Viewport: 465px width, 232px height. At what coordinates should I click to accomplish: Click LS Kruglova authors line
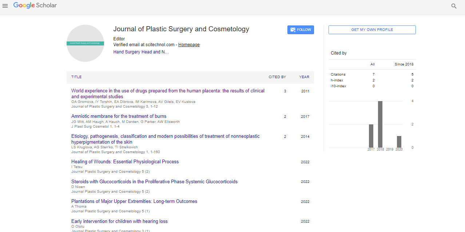[104, 147]
